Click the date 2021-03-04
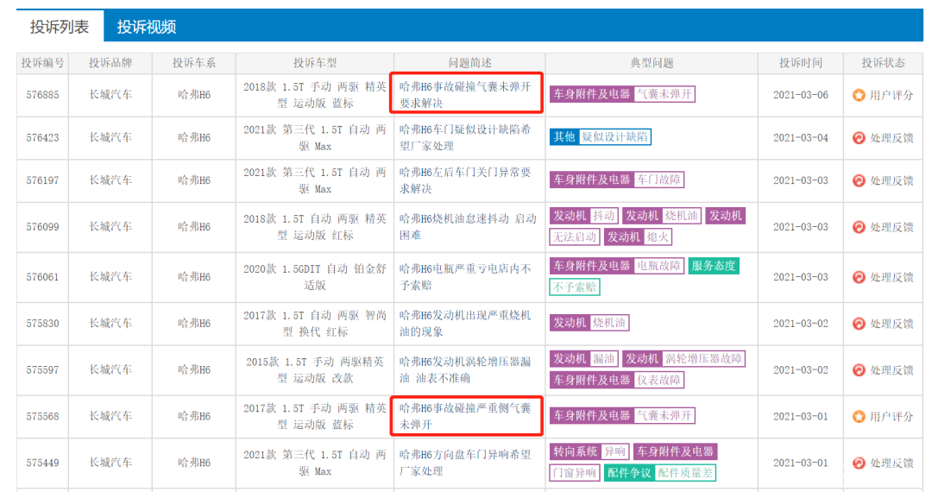Image resolution: width=932 pixels, height=492 pixels. (x=801, y=138)
